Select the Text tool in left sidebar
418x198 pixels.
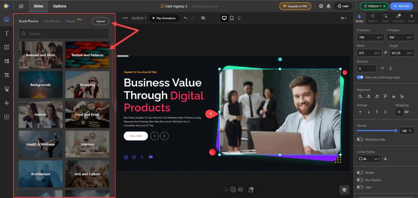point(7,33)
